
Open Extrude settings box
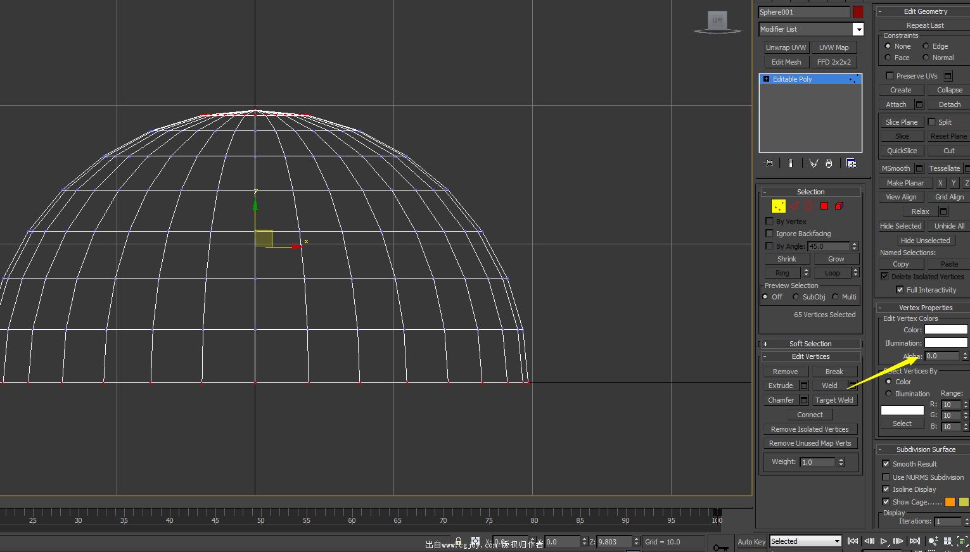804,386
